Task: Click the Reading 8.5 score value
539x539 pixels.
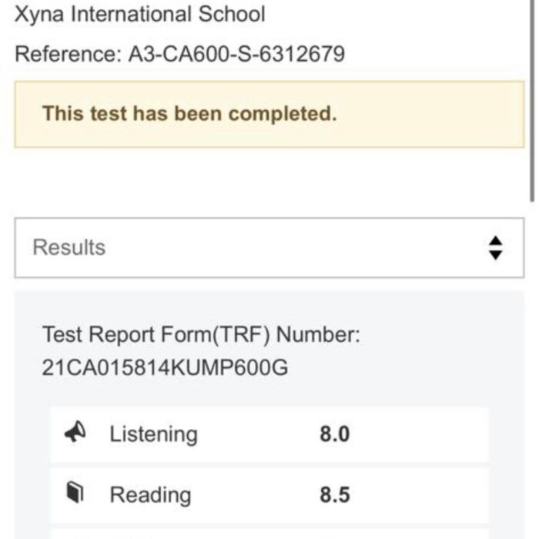Action: coord(335,494)
